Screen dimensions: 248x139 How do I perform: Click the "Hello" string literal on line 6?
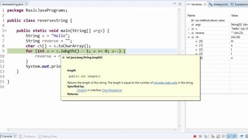59,36
